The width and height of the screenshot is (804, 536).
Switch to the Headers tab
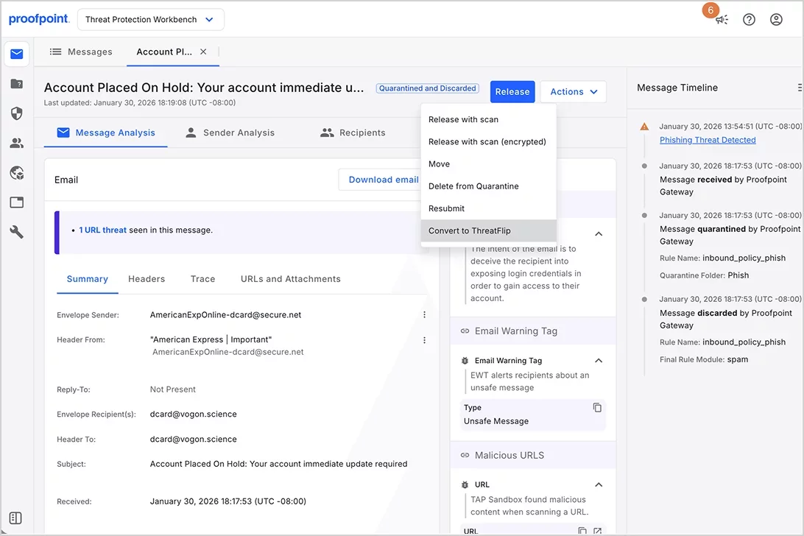(147, 279)
